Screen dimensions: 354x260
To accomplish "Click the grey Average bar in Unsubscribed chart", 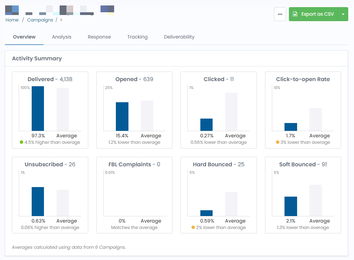I will (x=63, y=203).
